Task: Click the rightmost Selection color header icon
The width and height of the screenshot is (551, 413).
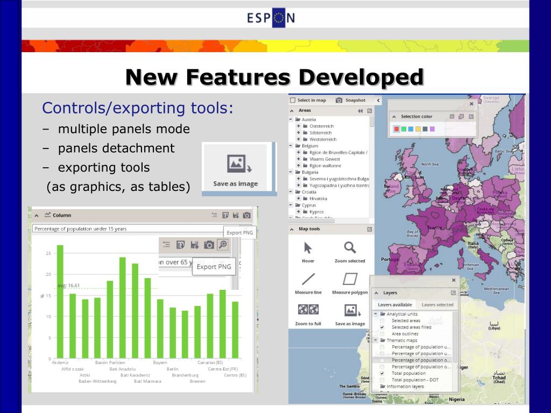Action: click(471, 116)
